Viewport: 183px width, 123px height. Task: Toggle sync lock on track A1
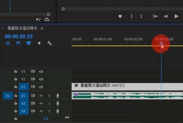(x=33, y=96)
